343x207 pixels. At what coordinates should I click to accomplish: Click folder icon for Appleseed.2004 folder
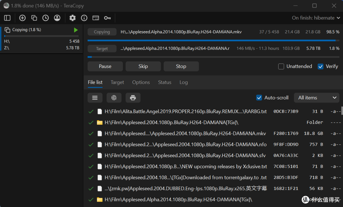(99, 123)
